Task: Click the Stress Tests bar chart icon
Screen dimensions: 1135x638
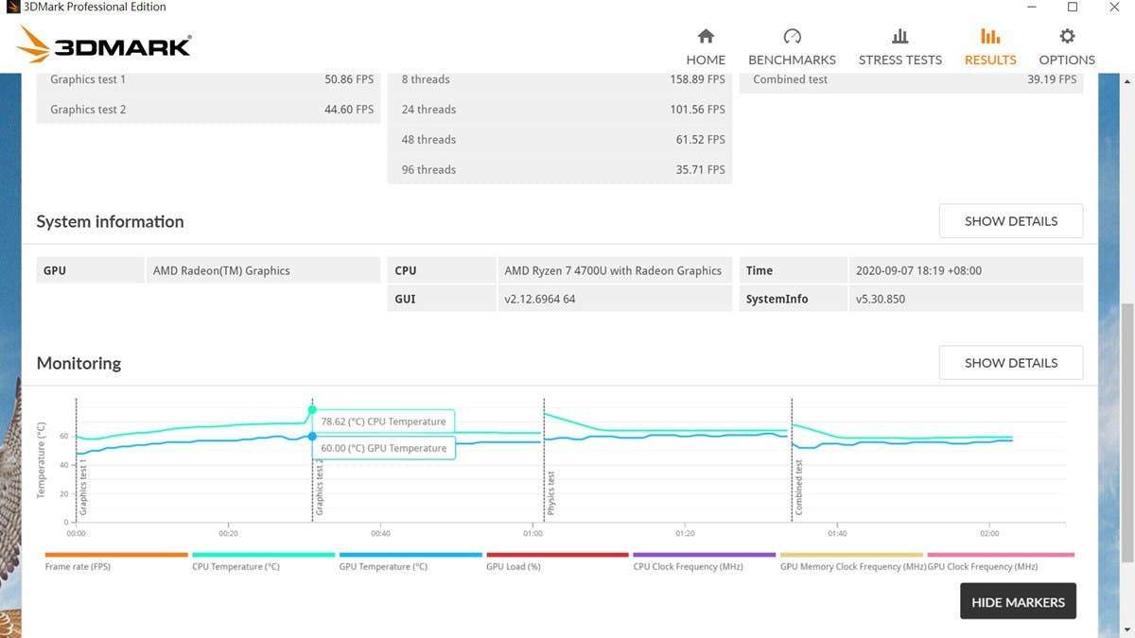Action: (899, 36)
